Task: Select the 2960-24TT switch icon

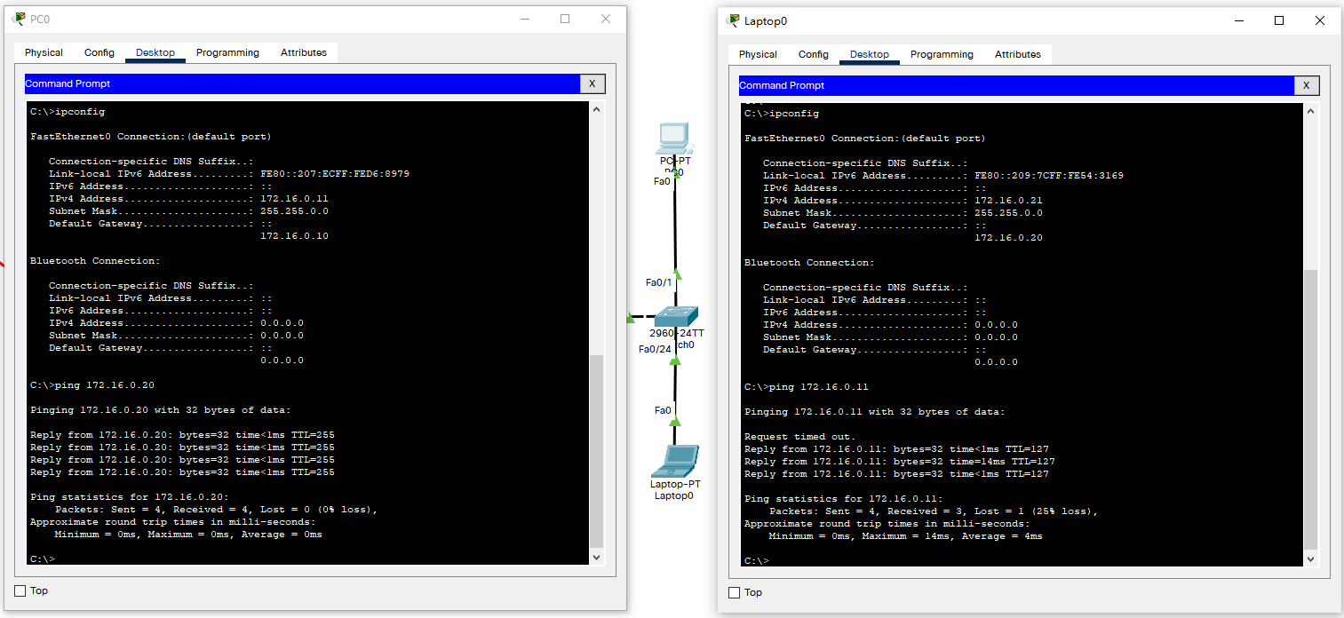Action: 678,315
